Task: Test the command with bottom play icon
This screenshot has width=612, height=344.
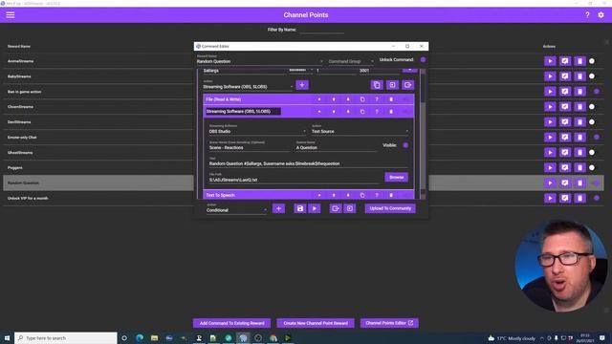Action: pyautogui.click(x=315, y=208)
